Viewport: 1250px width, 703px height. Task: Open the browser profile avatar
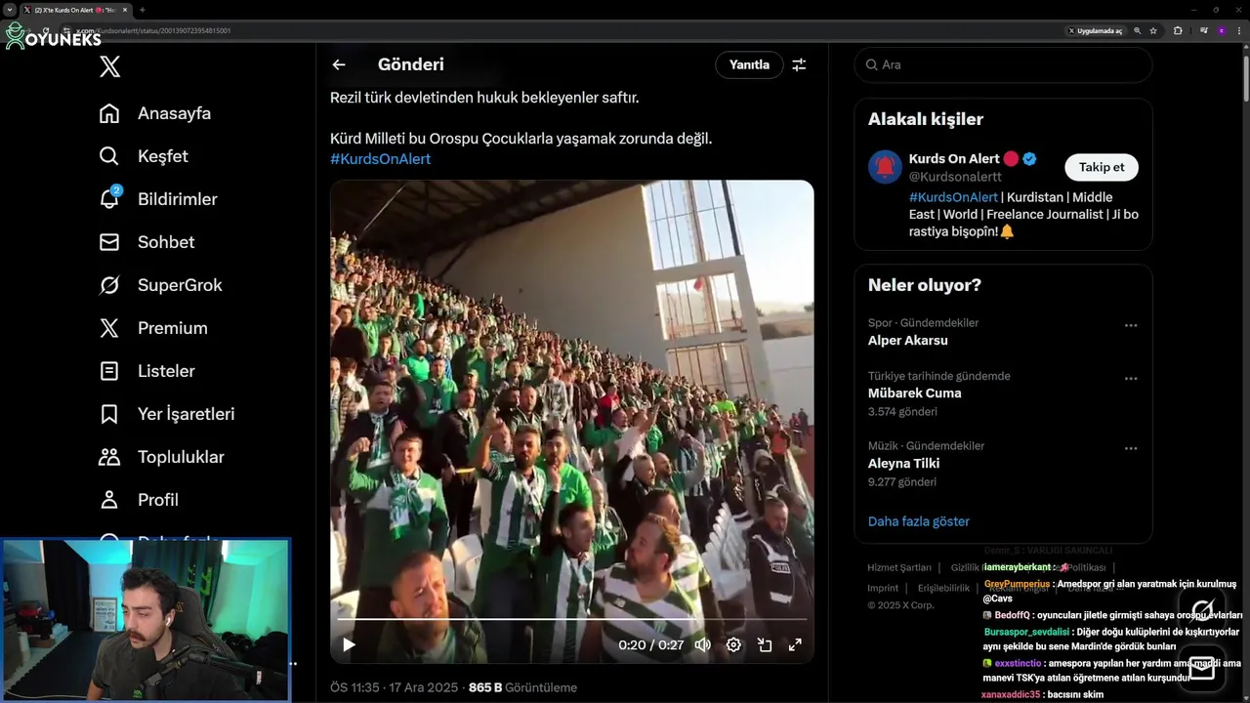1221,30
